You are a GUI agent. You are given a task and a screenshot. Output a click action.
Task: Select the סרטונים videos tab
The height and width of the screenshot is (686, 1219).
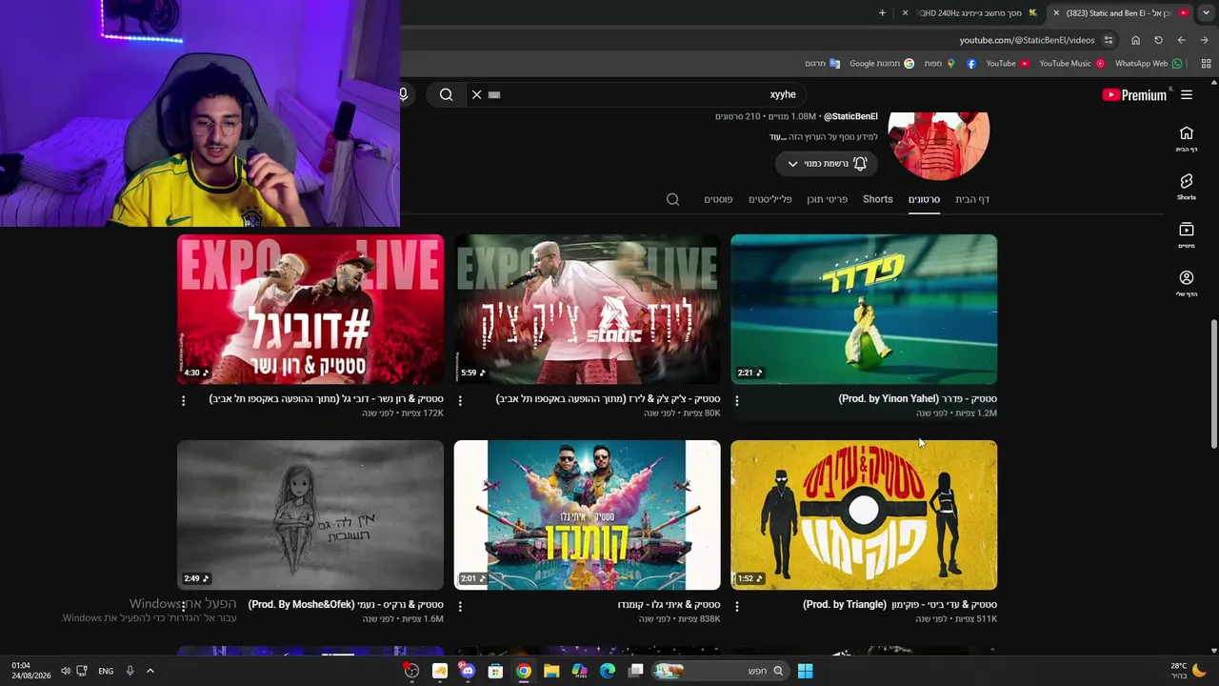point(924,199)
